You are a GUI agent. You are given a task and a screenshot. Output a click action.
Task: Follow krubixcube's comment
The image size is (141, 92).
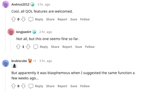(85, 86)
